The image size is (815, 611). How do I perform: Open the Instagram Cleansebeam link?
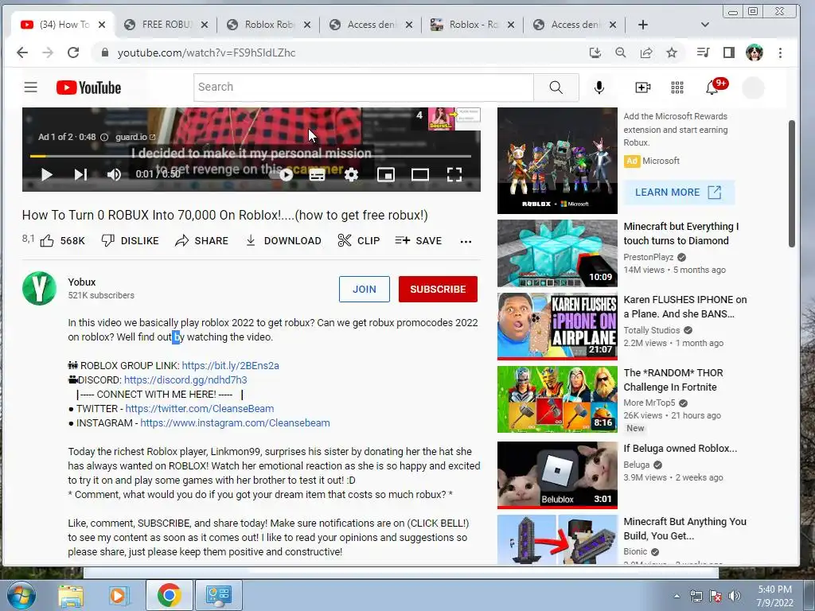(235, 423)
